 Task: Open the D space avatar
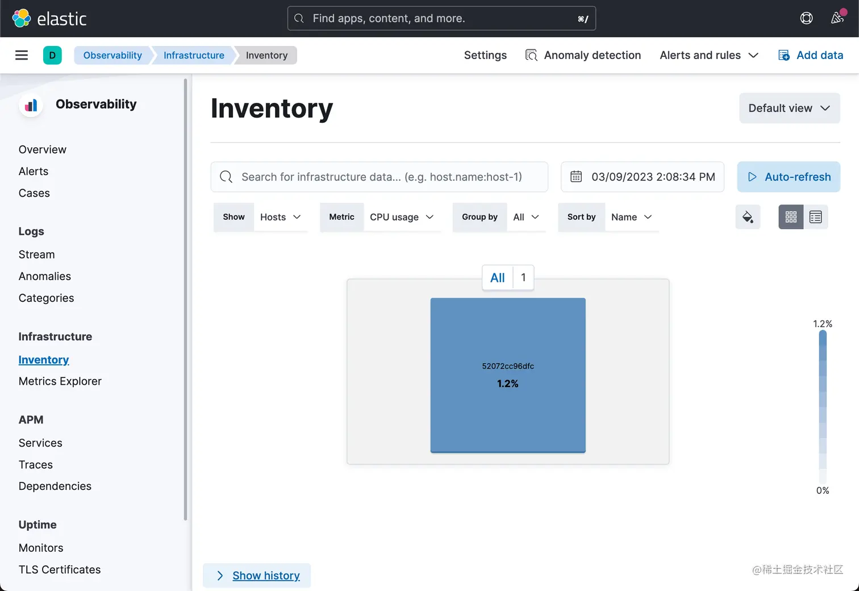tap(52, 55)
